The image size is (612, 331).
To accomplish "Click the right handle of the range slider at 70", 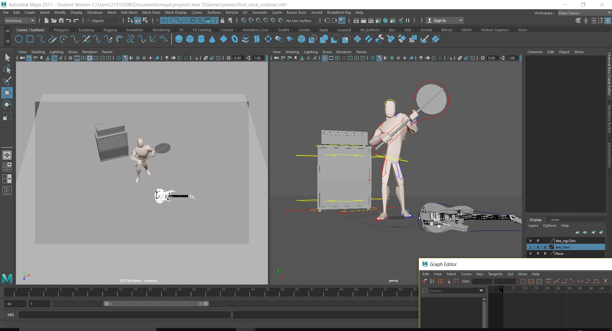I will coord(206,304).
